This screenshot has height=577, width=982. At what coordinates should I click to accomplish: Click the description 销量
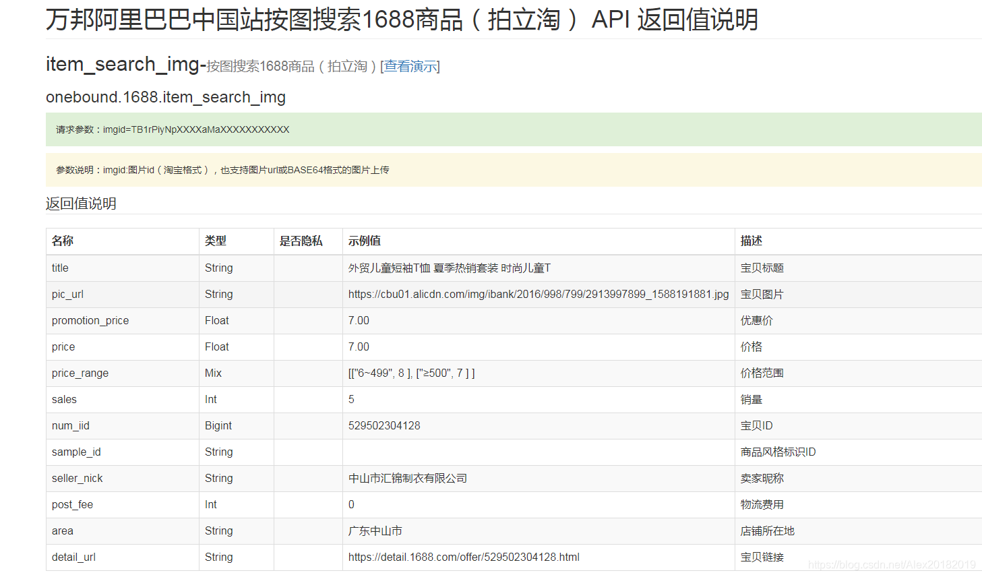751,399
